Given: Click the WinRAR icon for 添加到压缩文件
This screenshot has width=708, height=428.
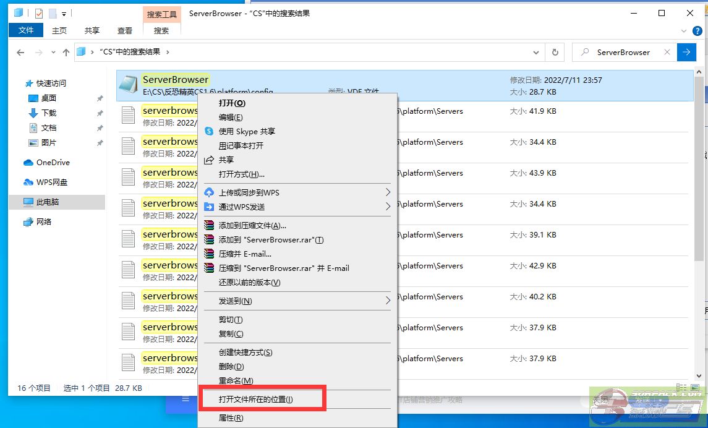Looking at the screenshot, I should 209,226.
